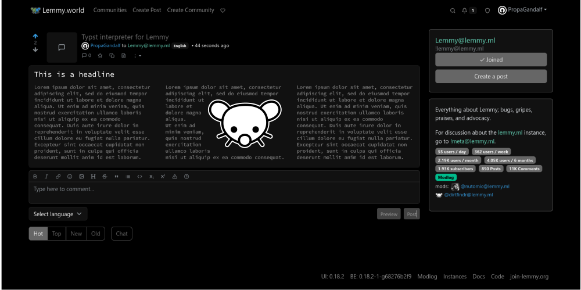Insert a code block
The height and width of the screenshot is (290, 581).
point(139,177)
